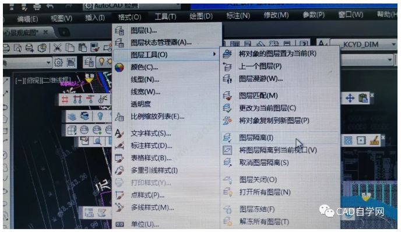Select 图层关闭(O) entry
The image size is (401, 232).
tap(280, 180)
